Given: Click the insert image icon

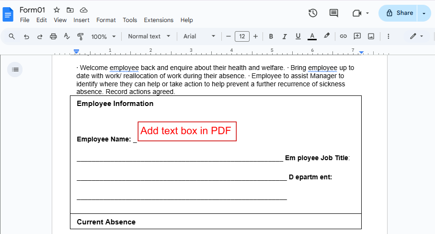Looking at the screenshot, I should (371, 36).
